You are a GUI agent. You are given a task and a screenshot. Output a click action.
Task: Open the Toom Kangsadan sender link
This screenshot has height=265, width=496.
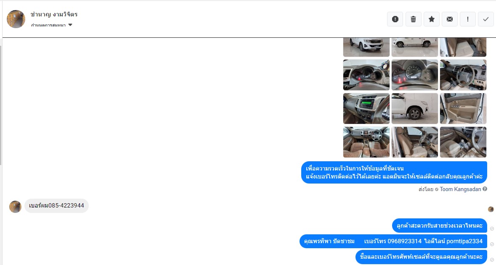click(460, 189)
